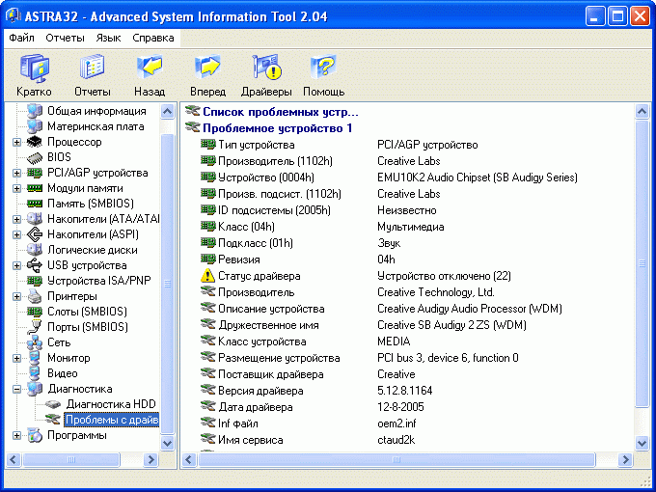The image size is (656, 492).
Task: Open Помощь help icon in toolbar
Action: pos(323,67)
